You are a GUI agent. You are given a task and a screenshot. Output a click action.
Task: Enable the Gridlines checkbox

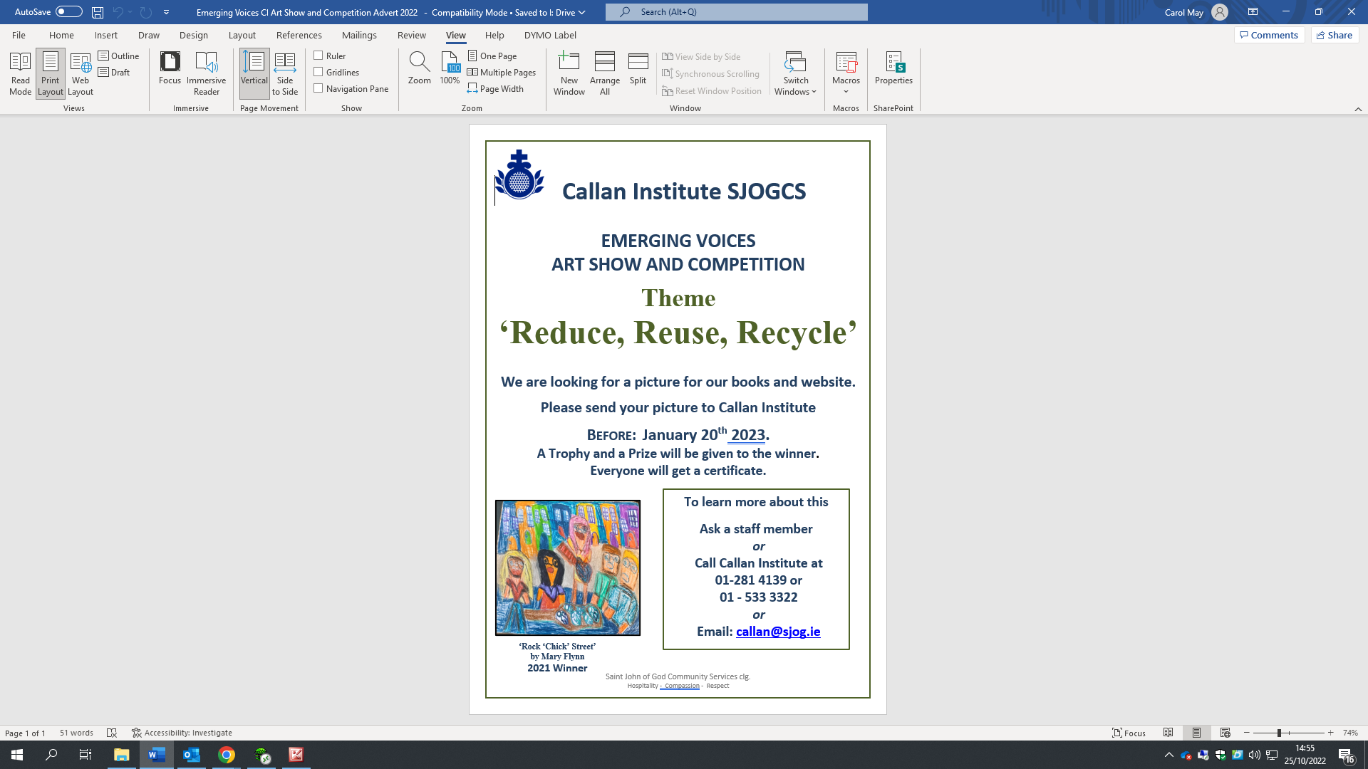click(318, 72)
